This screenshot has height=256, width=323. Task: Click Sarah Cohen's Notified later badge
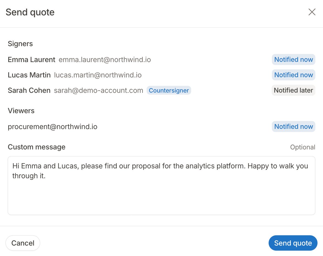[293, 90]
